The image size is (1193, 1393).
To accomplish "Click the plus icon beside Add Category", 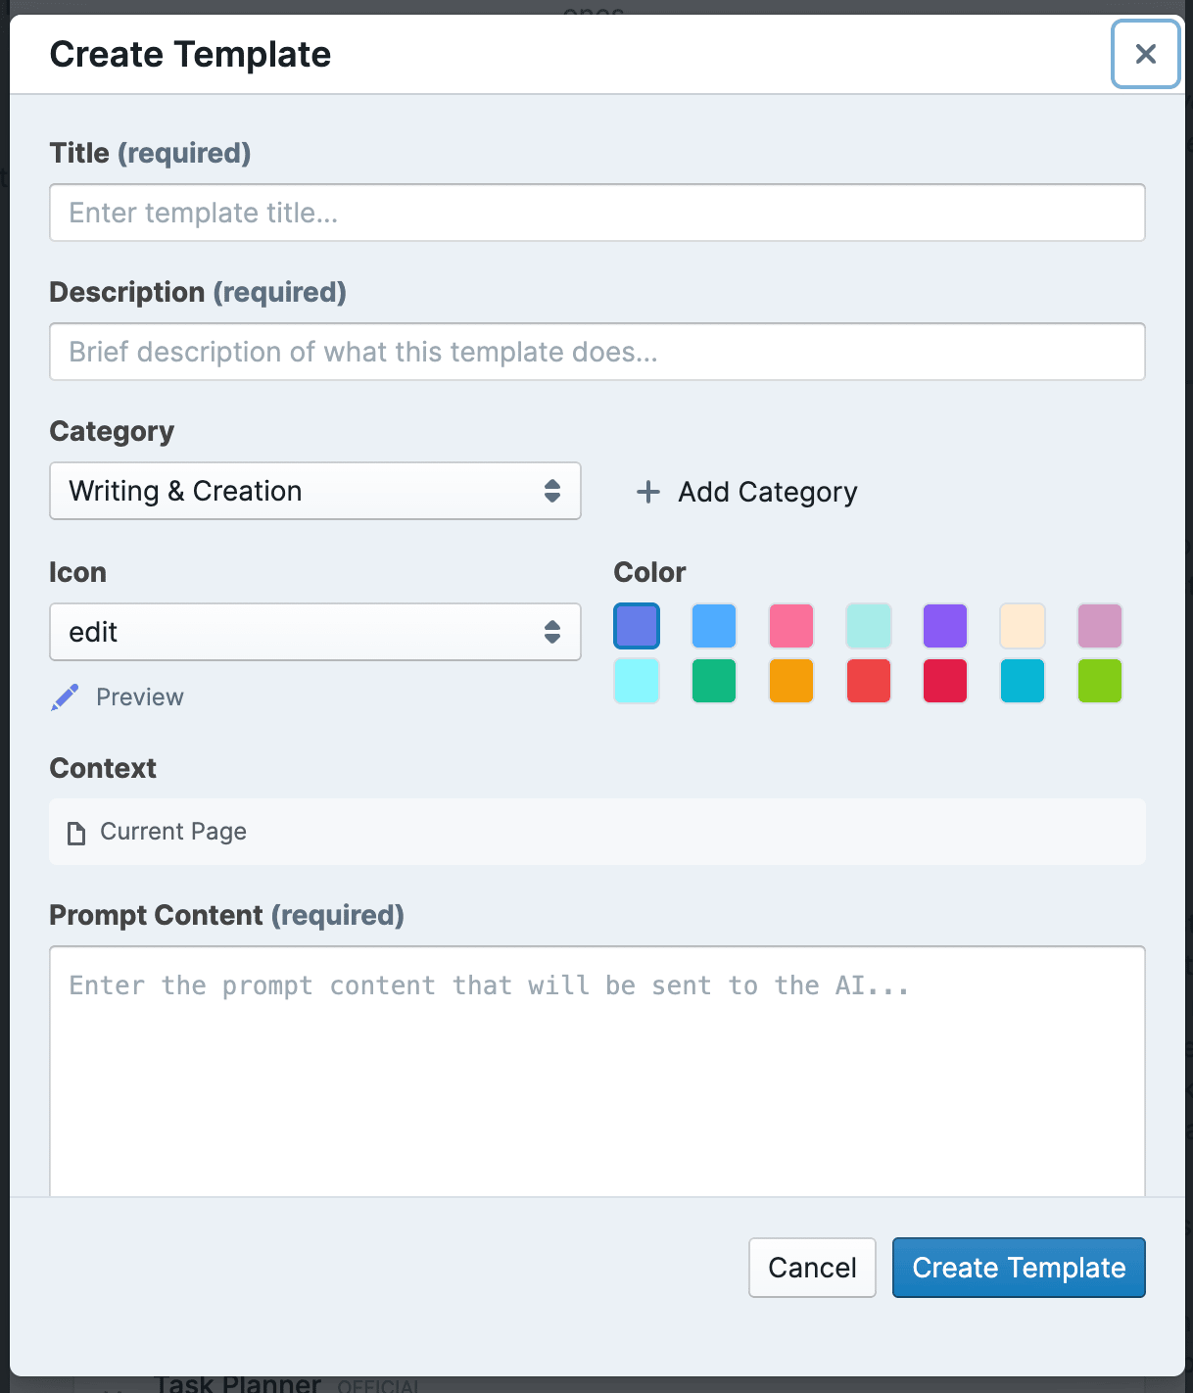I will pos(647,492).
